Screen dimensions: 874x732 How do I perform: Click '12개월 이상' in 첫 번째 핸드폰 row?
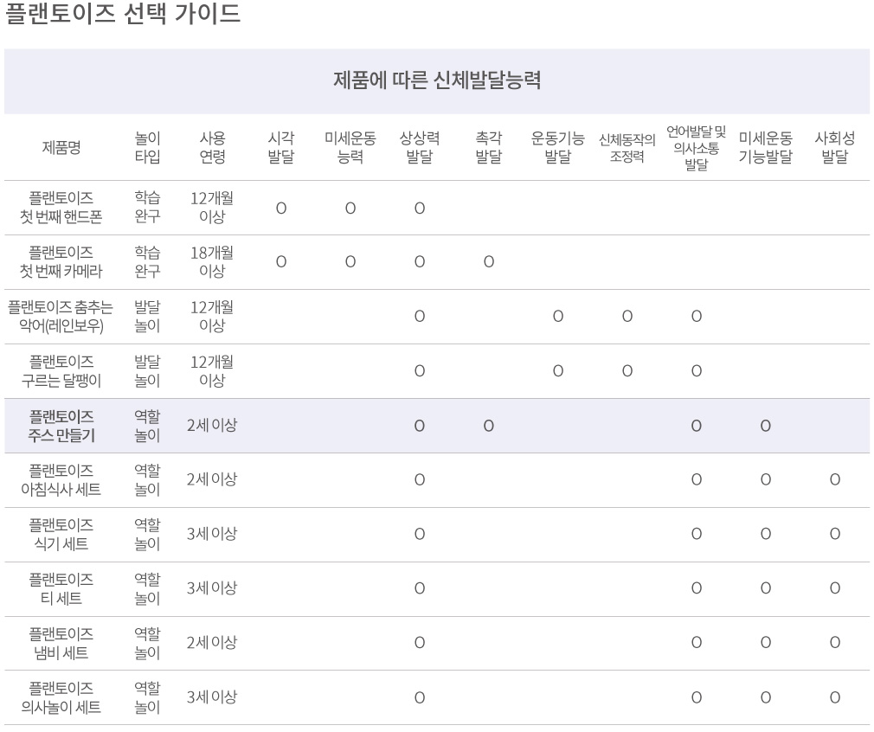212,207
